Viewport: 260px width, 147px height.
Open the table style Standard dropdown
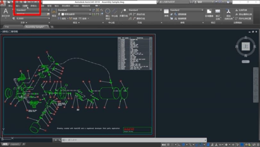[x=187, y=10]
